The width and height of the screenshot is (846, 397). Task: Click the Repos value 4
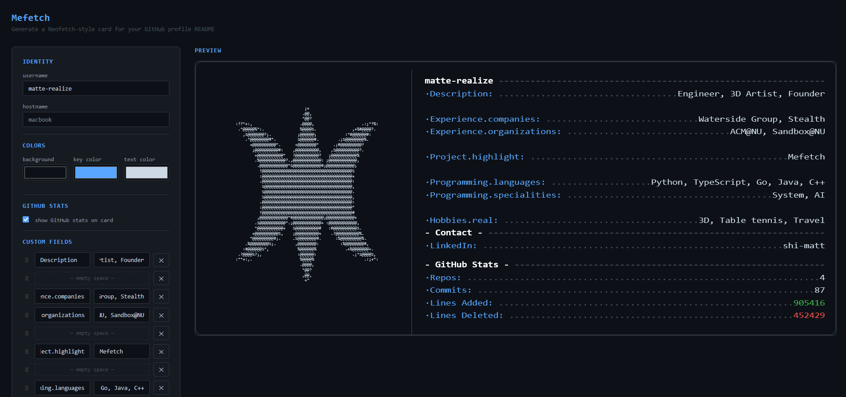coord(822,278)
